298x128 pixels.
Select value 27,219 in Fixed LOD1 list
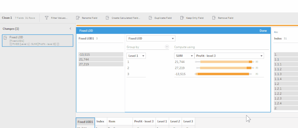tap(101, 64)
